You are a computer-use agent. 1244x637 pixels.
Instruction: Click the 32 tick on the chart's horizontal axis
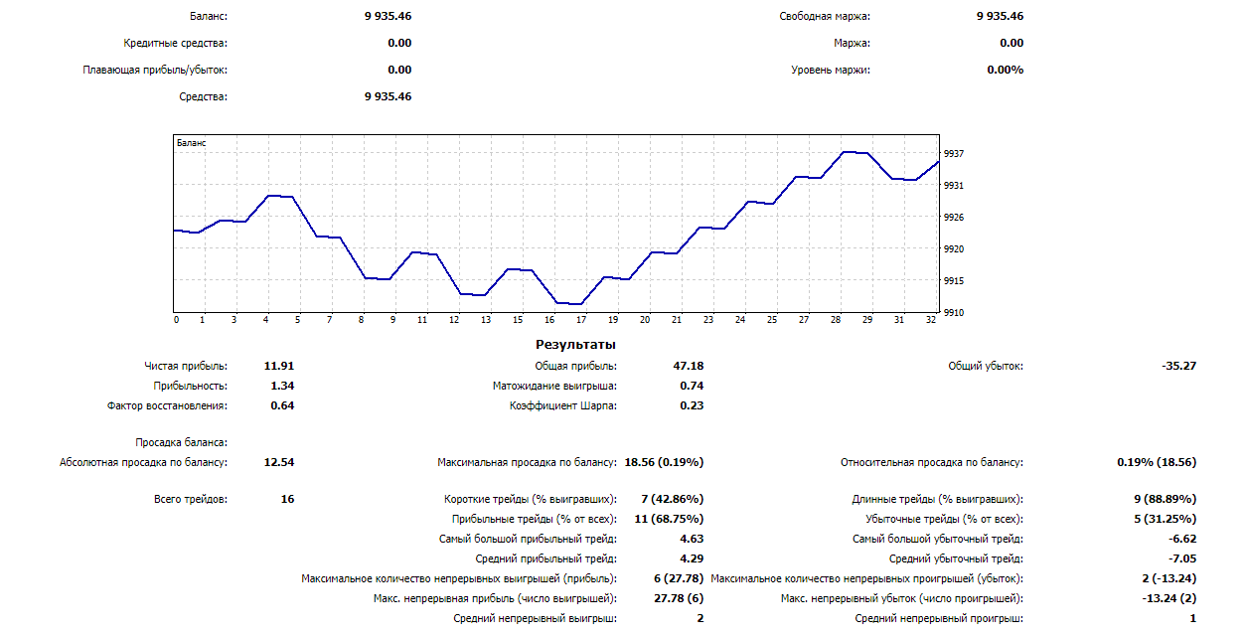931,320
